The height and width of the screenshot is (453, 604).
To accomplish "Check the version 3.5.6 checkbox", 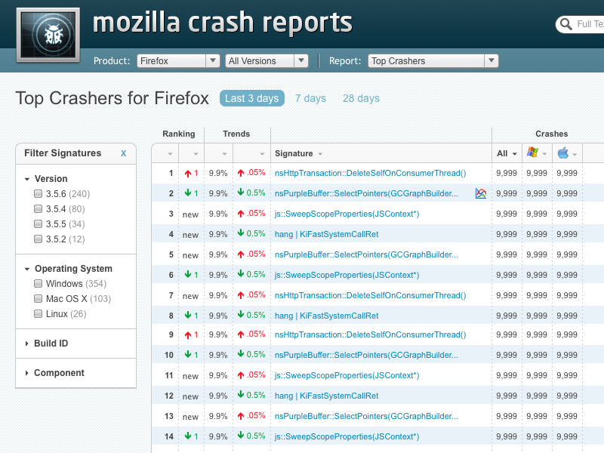I will tap(39, 193).
